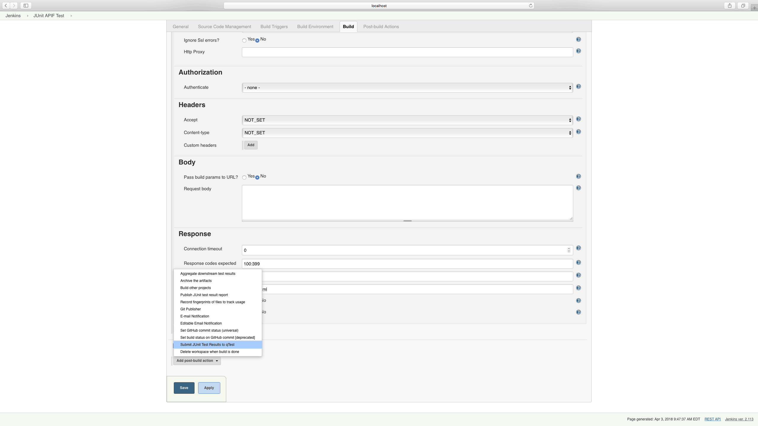Image resolution: width=758 pixels, height=426 pixels.
Task: Choose Submit JUnit Test Results to qTest
Action: coord(207,345)
